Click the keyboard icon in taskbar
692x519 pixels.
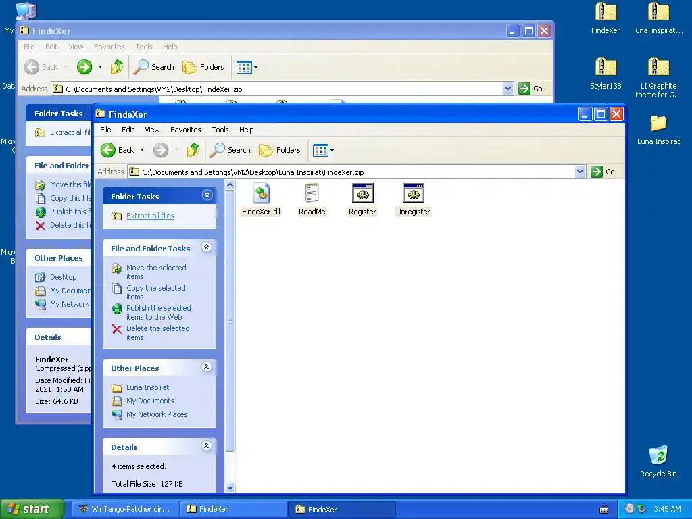[x=604, y=510]
